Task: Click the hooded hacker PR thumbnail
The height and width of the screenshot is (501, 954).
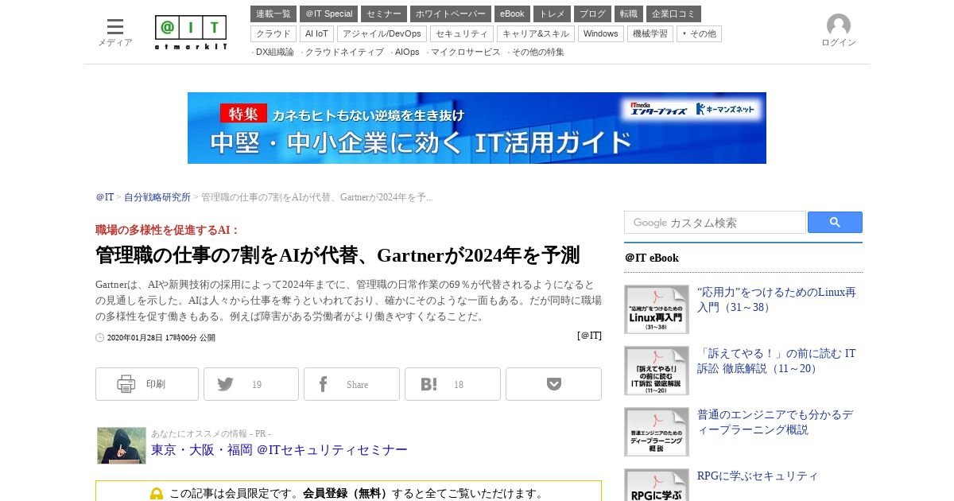Action: pos(122,445)
